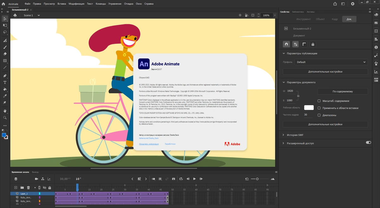Viewport: 380px width, 208px height.
Task: Choose the Lasso tool
Action: click(x=5, y=32)
